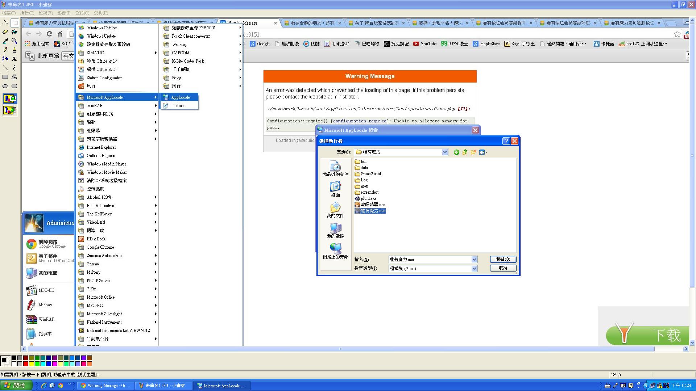696x391 pixels.
Task: Open the 影像(I) menu in Paint
Action: pyautogui.click(x=64, y=13)
